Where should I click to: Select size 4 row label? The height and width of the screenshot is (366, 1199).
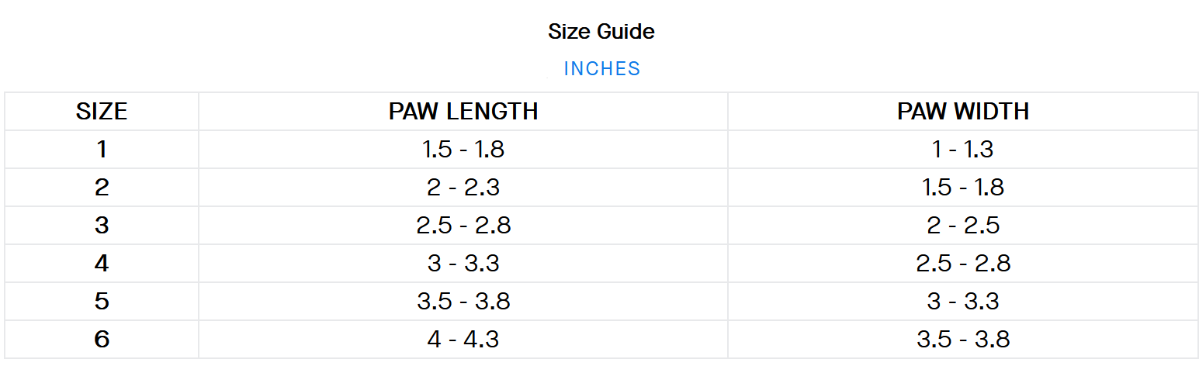coord(102,263)
